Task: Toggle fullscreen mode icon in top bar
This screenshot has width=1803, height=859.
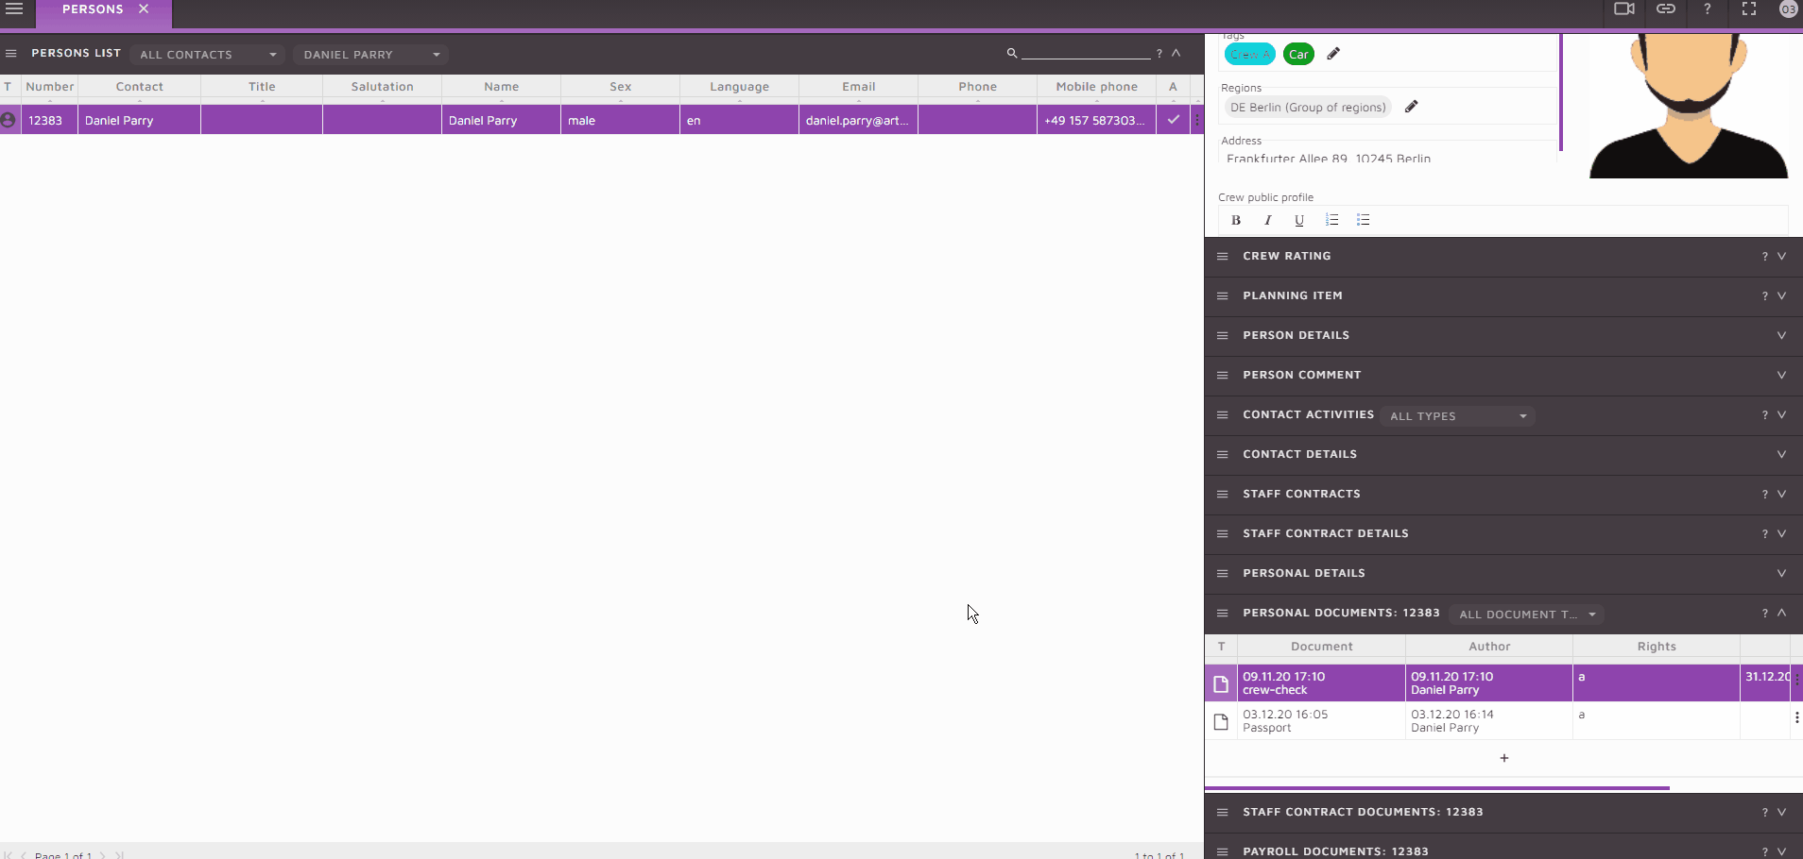Action: pyautogui.click(x=1749, y=9)
